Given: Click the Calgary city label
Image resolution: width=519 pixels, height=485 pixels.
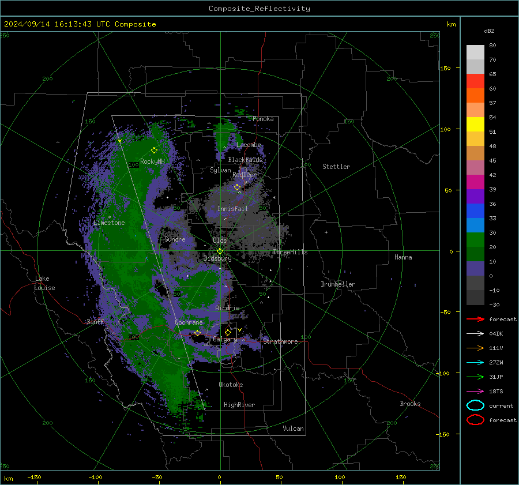Looking at the screenshot, I should [225, 339].
